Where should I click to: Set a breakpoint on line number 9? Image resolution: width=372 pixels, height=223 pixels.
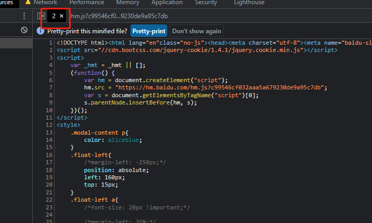(50, 102)
